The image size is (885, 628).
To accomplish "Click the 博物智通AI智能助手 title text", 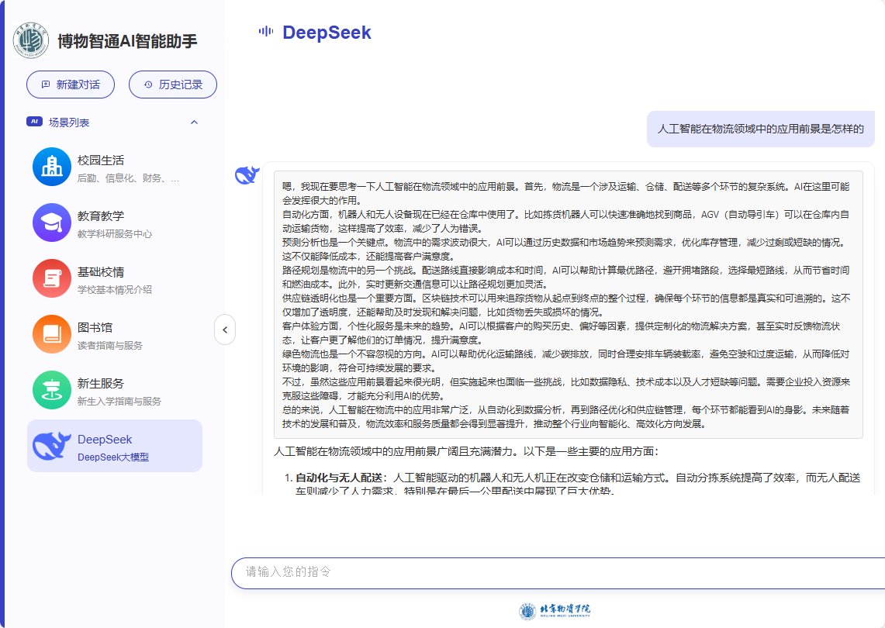I will 127,41.
